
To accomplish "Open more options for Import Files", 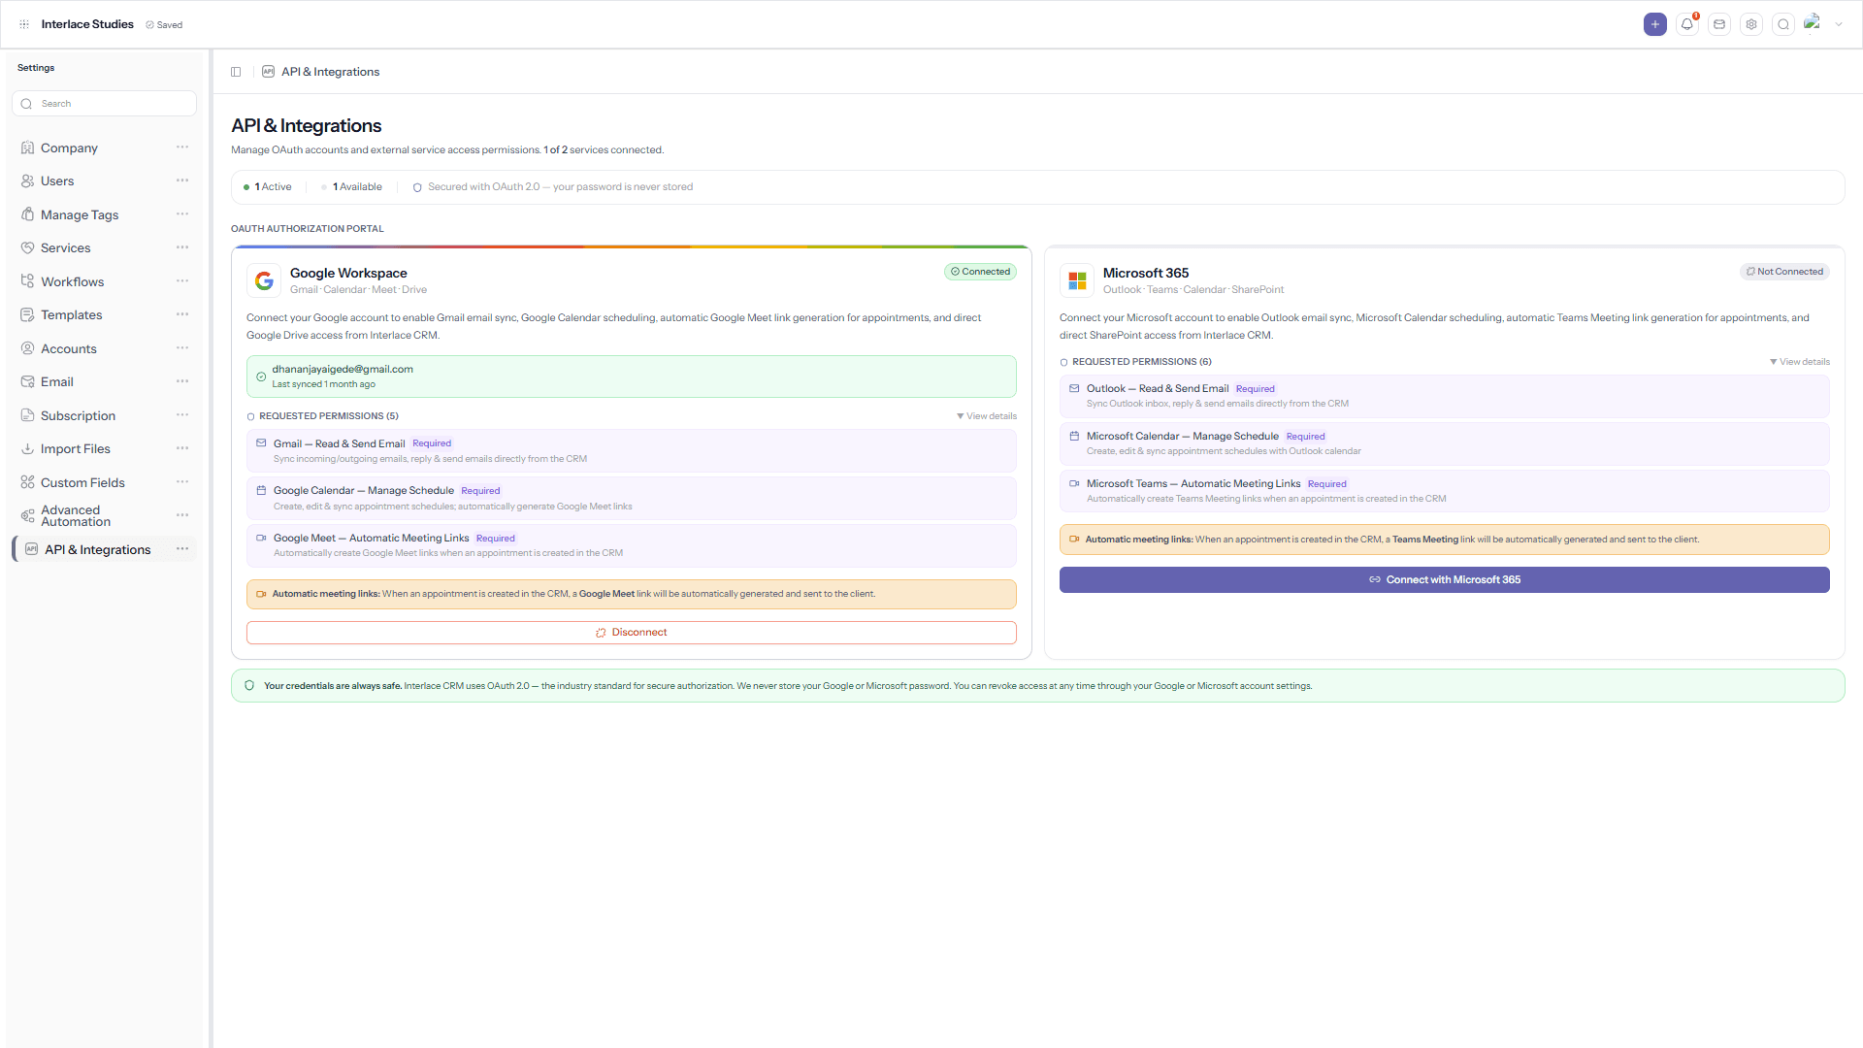I will [182, 448].
